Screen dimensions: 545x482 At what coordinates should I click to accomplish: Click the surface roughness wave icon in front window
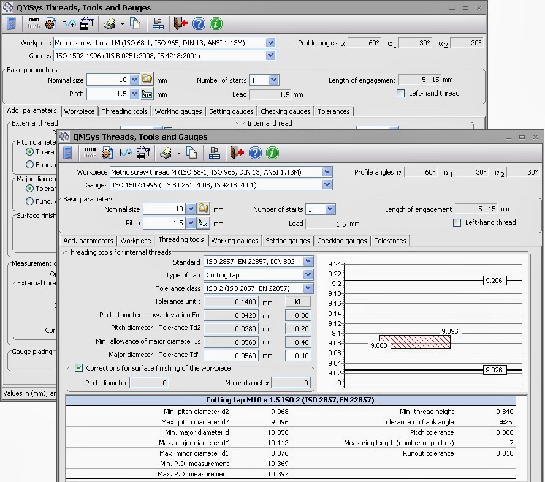[125, 153]
